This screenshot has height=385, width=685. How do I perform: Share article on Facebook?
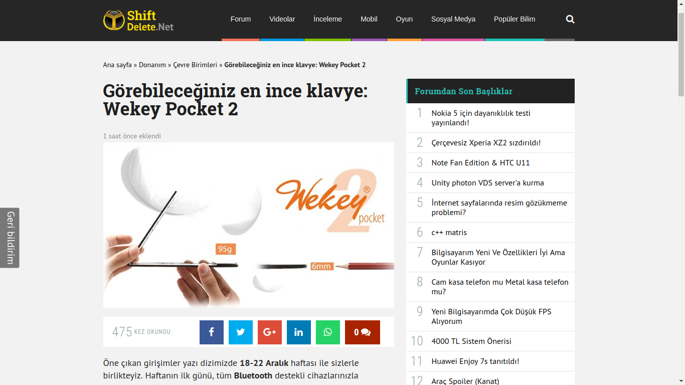(212, 332)
